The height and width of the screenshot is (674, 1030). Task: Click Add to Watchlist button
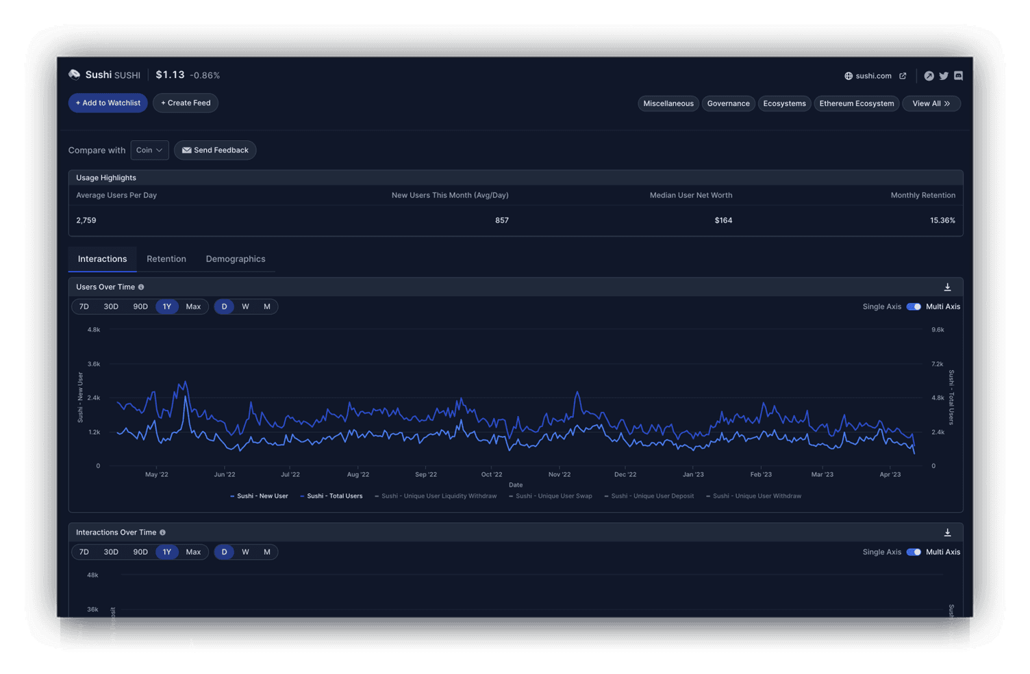(108, 103)
